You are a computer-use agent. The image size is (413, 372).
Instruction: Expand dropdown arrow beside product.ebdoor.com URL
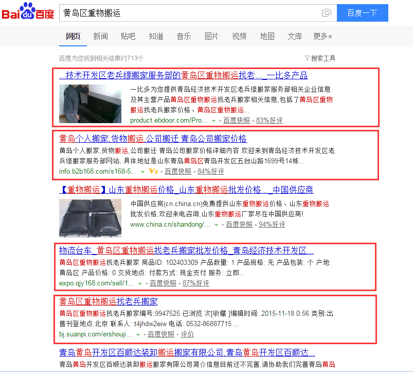[213, 121]
